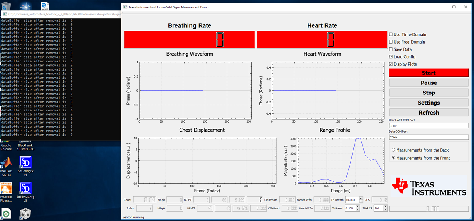The height and width of the screenshot is (221, 474).
Task: Click the Range Profile plot peak
Action: point(358,138)
